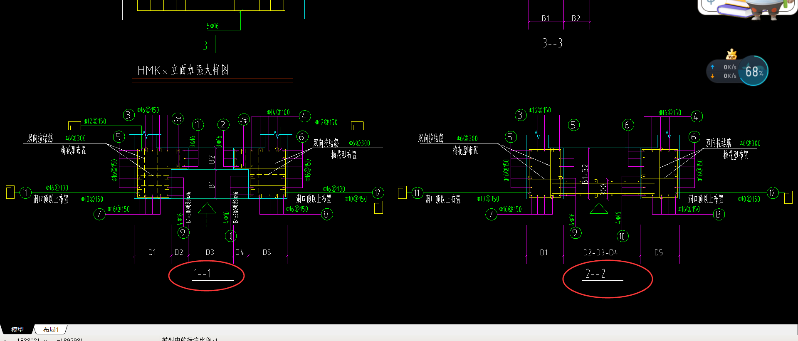The width and height of the screenshot is (798, 341).
Task: Select the circled 4a marker
Action: (x=244, y=120)
